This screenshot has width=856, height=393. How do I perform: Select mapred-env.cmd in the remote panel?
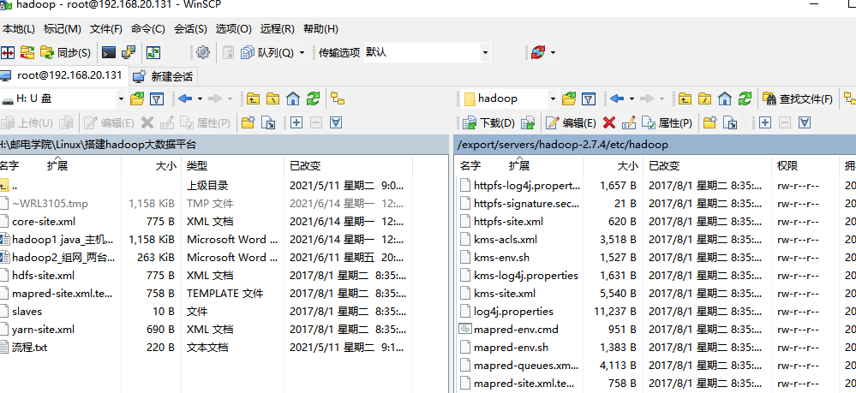pos(516,330)
